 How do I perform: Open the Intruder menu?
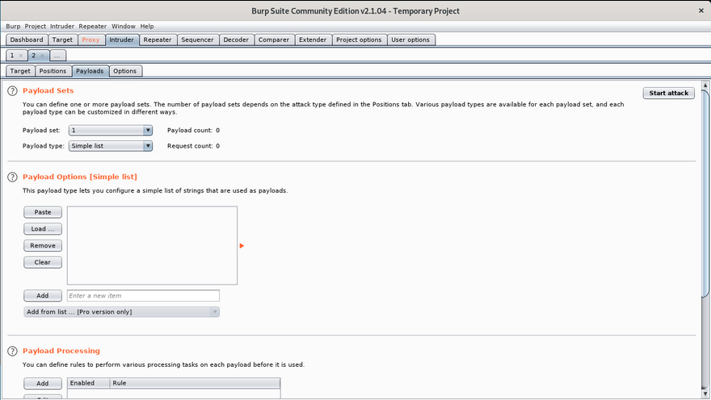coord(62,27)
